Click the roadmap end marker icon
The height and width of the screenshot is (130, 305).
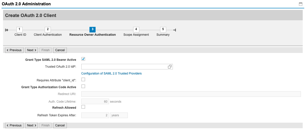pos(175,30)
